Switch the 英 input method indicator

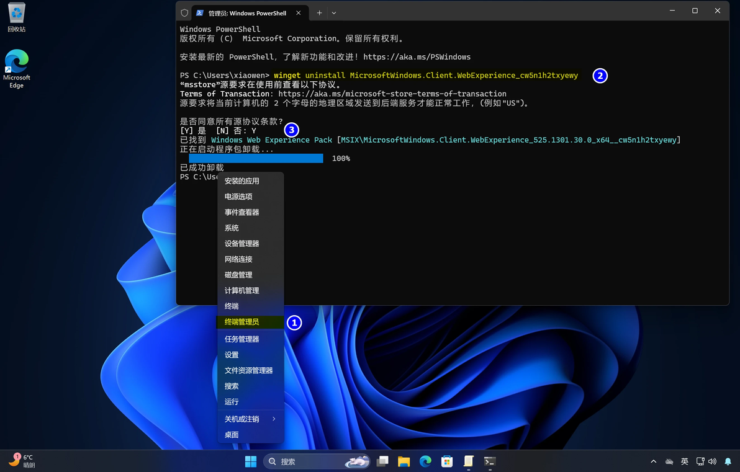click(684, 461)
